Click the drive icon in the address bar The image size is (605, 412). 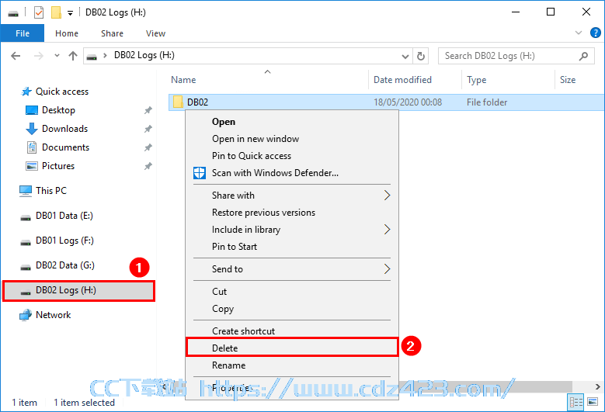click(92, 57)
